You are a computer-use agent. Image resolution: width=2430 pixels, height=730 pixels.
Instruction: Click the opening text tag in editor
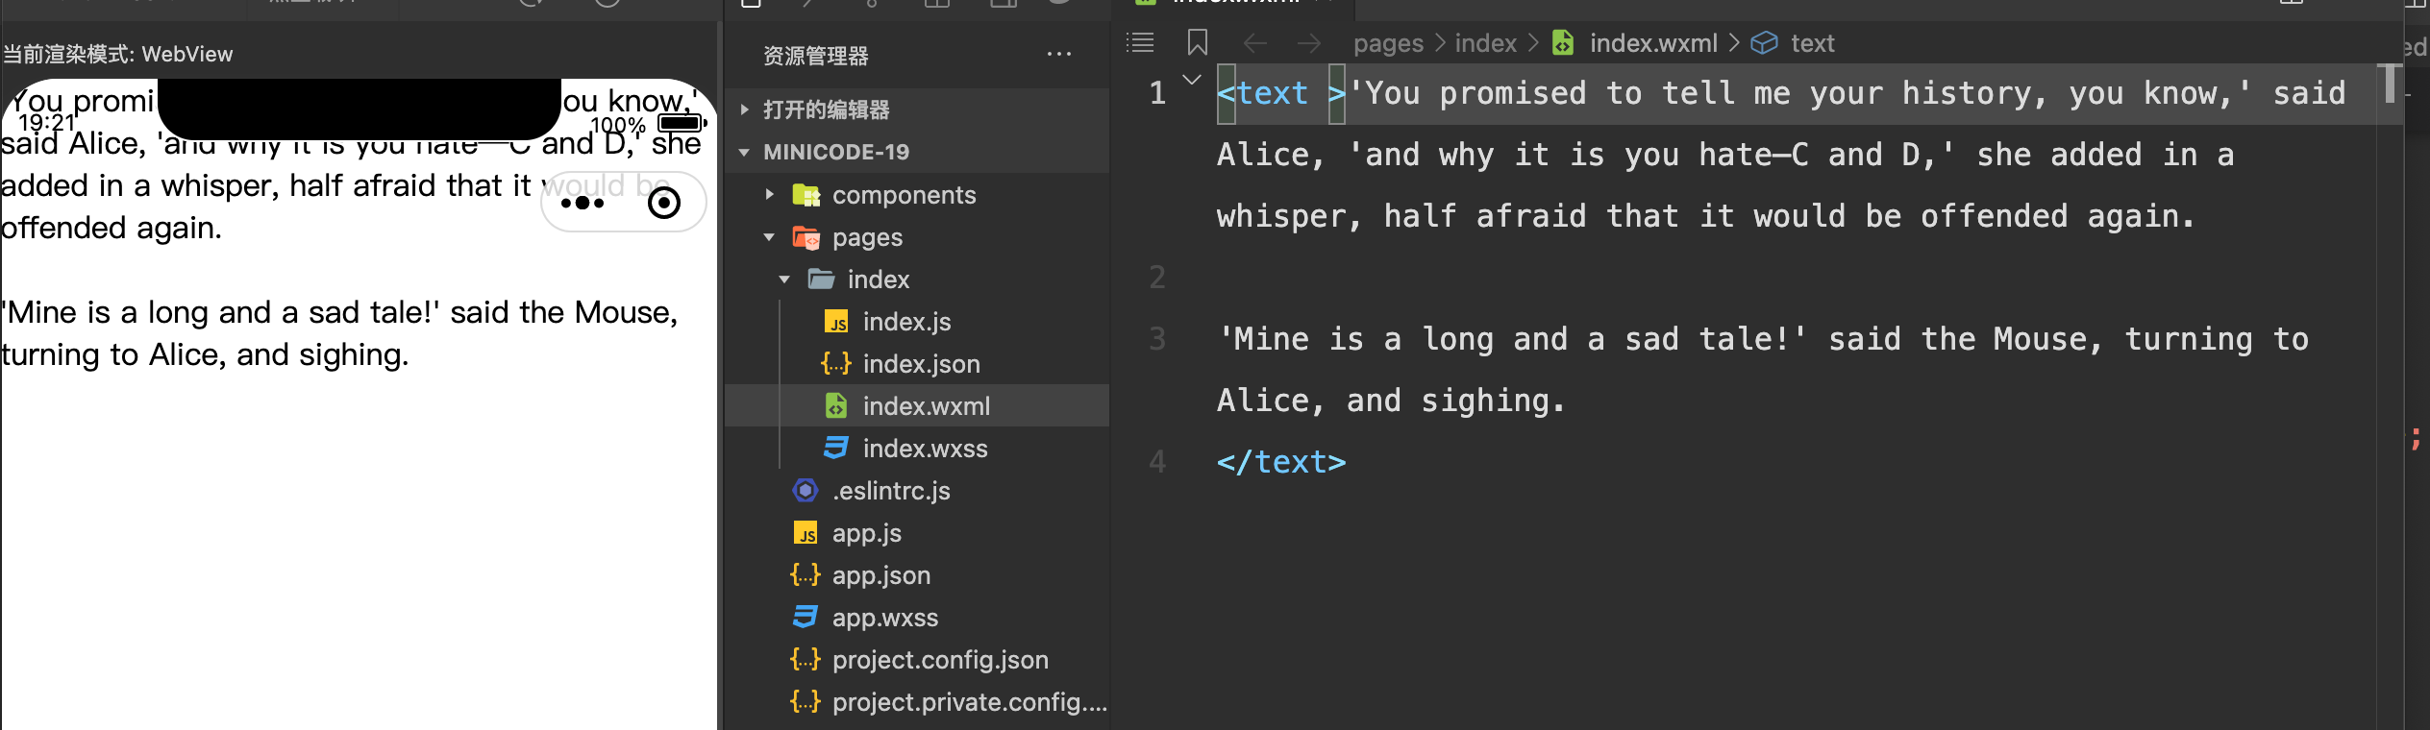(1281, 93)
